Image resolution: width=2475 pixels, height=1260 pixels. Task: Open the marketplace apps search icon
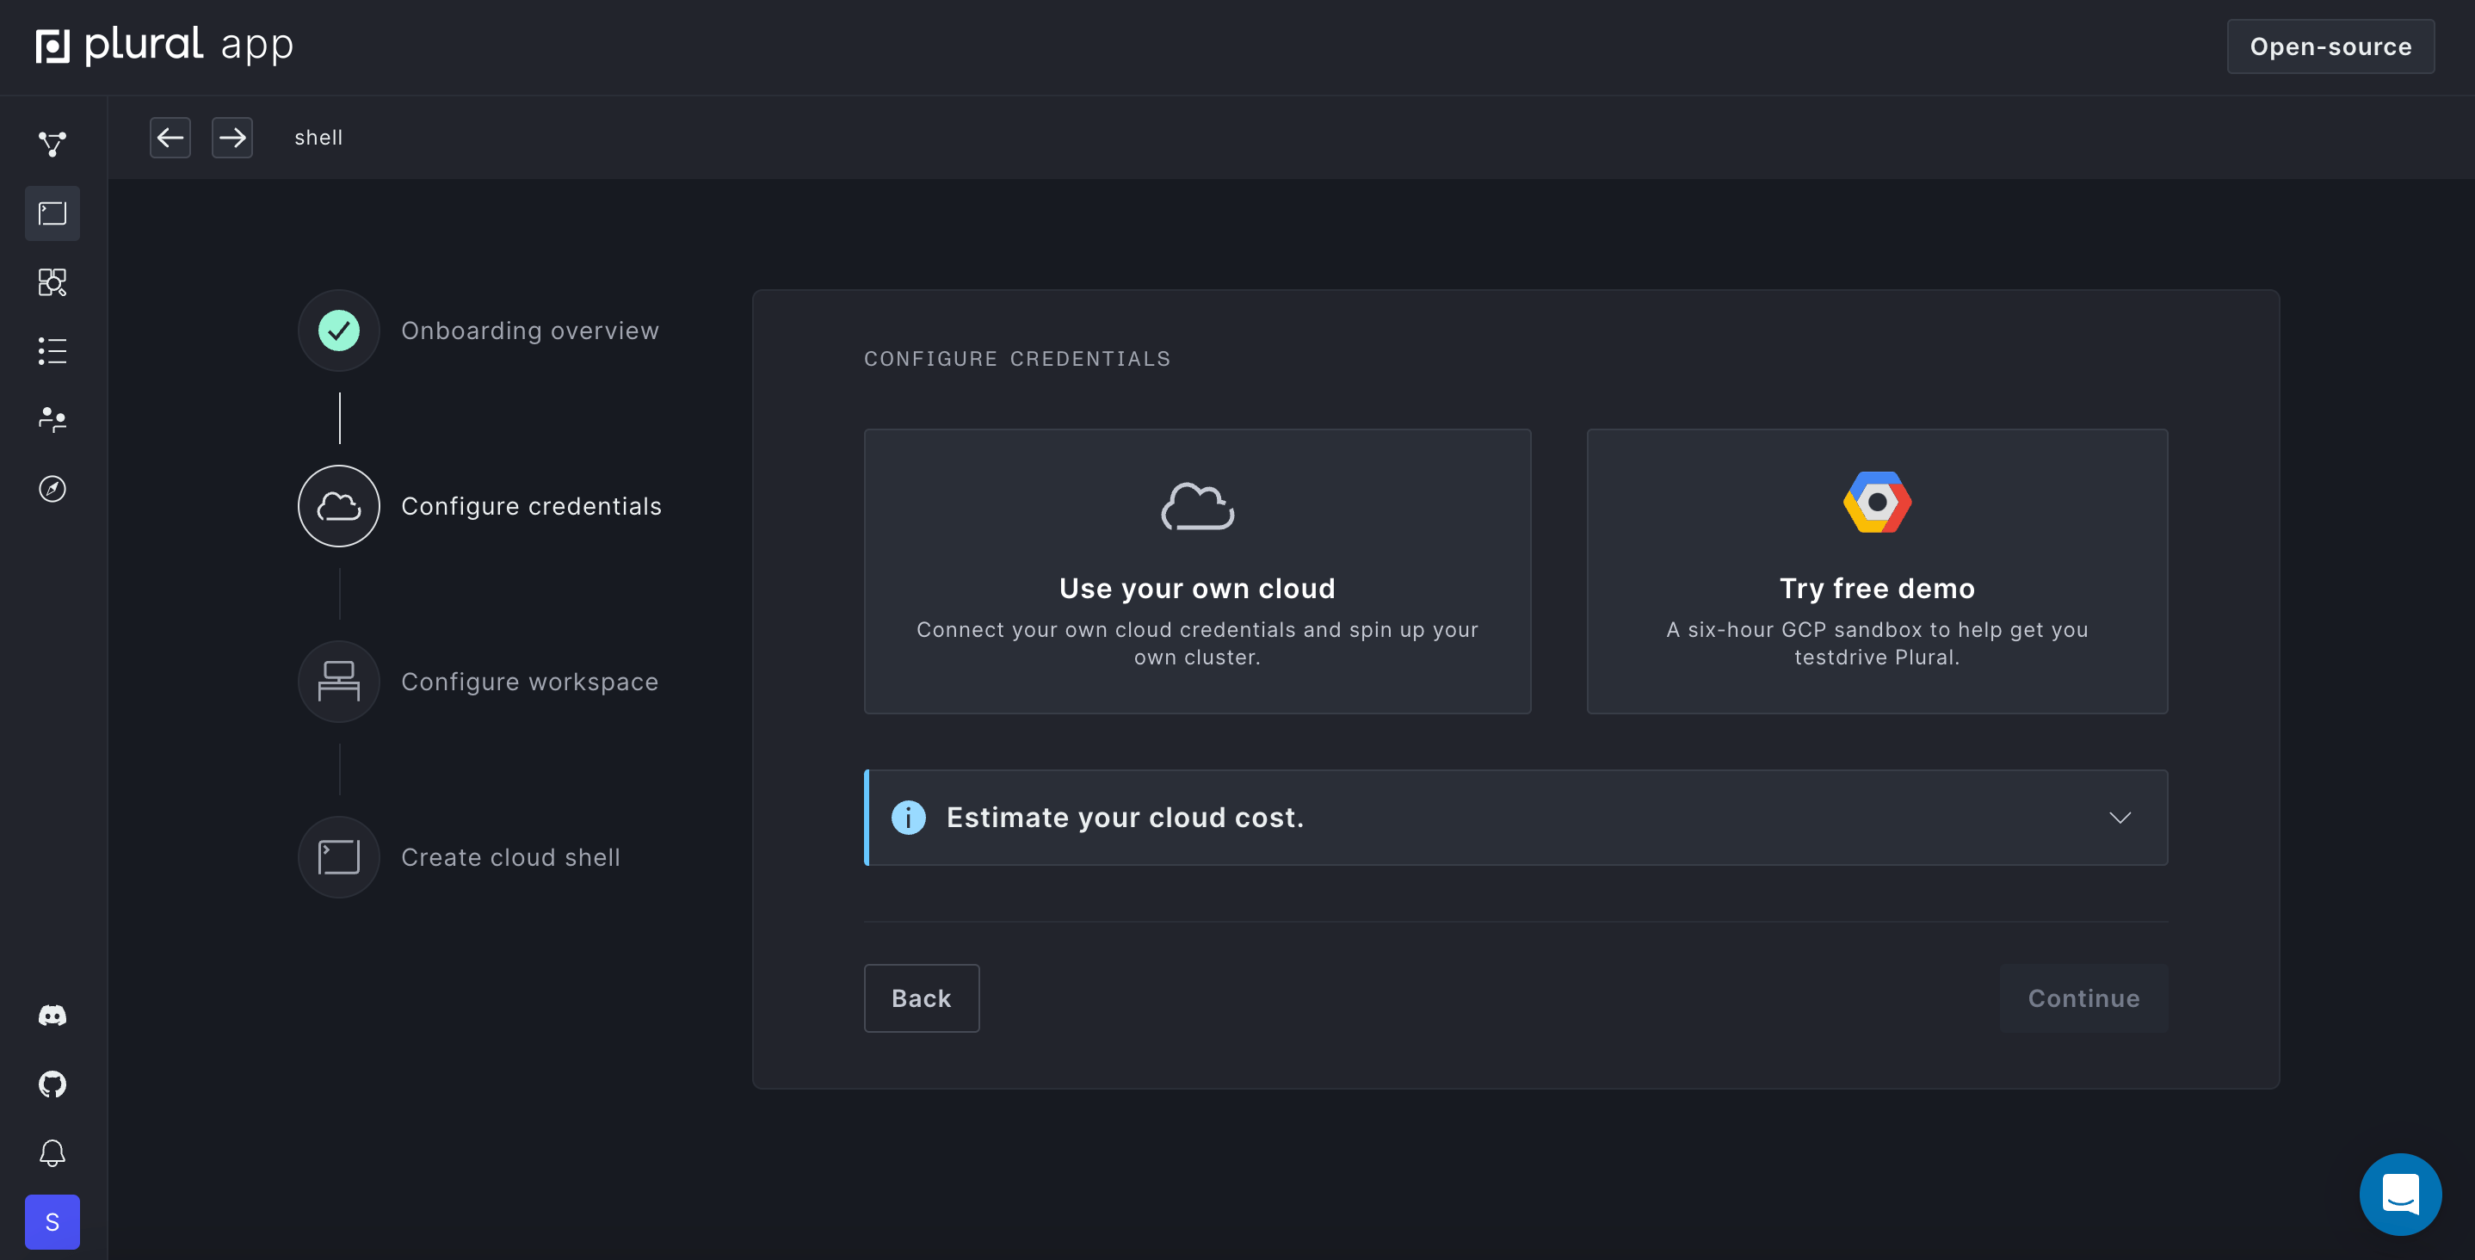(52, 282)
